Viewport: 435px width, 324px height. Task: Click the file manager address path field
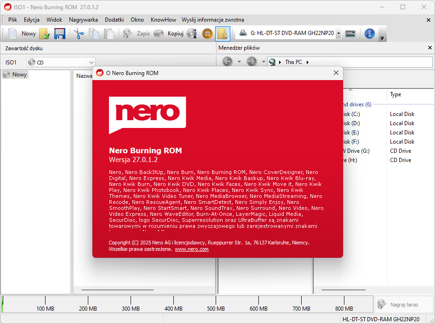click(x=349, y=62)
